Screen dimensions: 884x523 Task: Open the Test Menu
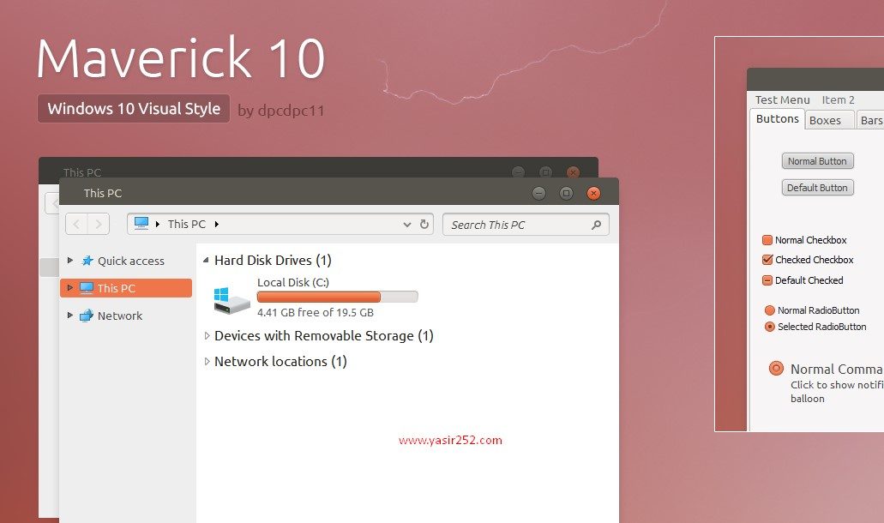point(783,99)
